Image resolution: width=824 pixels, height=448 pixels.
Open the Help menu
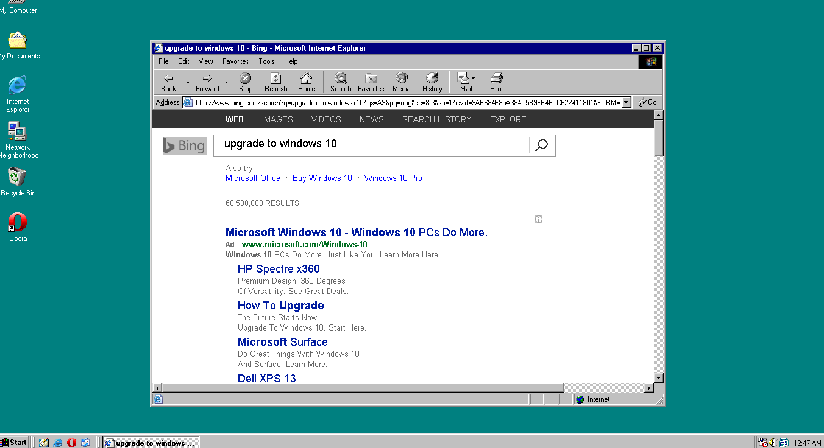[x=291, y=61]
